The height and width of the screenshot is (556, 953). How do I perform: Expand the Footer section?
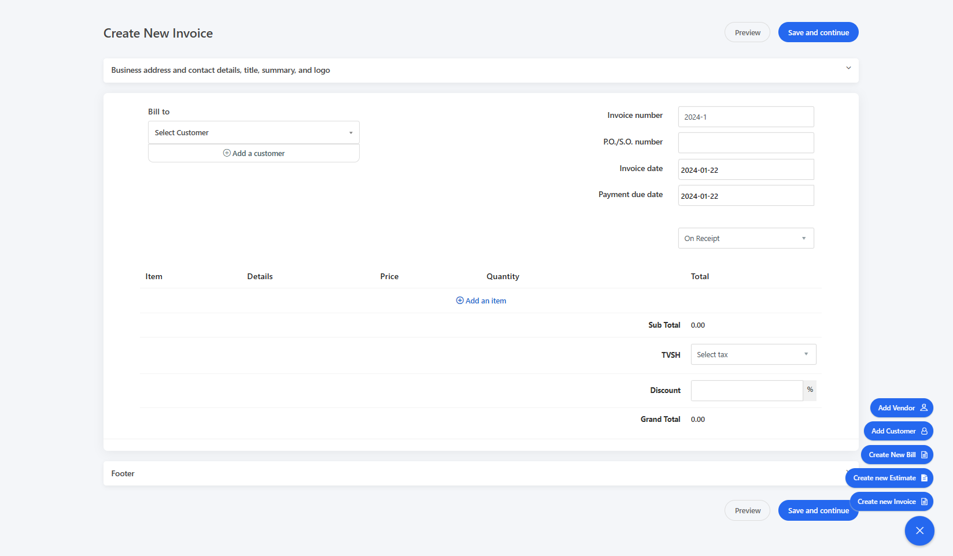coord(481,473)
